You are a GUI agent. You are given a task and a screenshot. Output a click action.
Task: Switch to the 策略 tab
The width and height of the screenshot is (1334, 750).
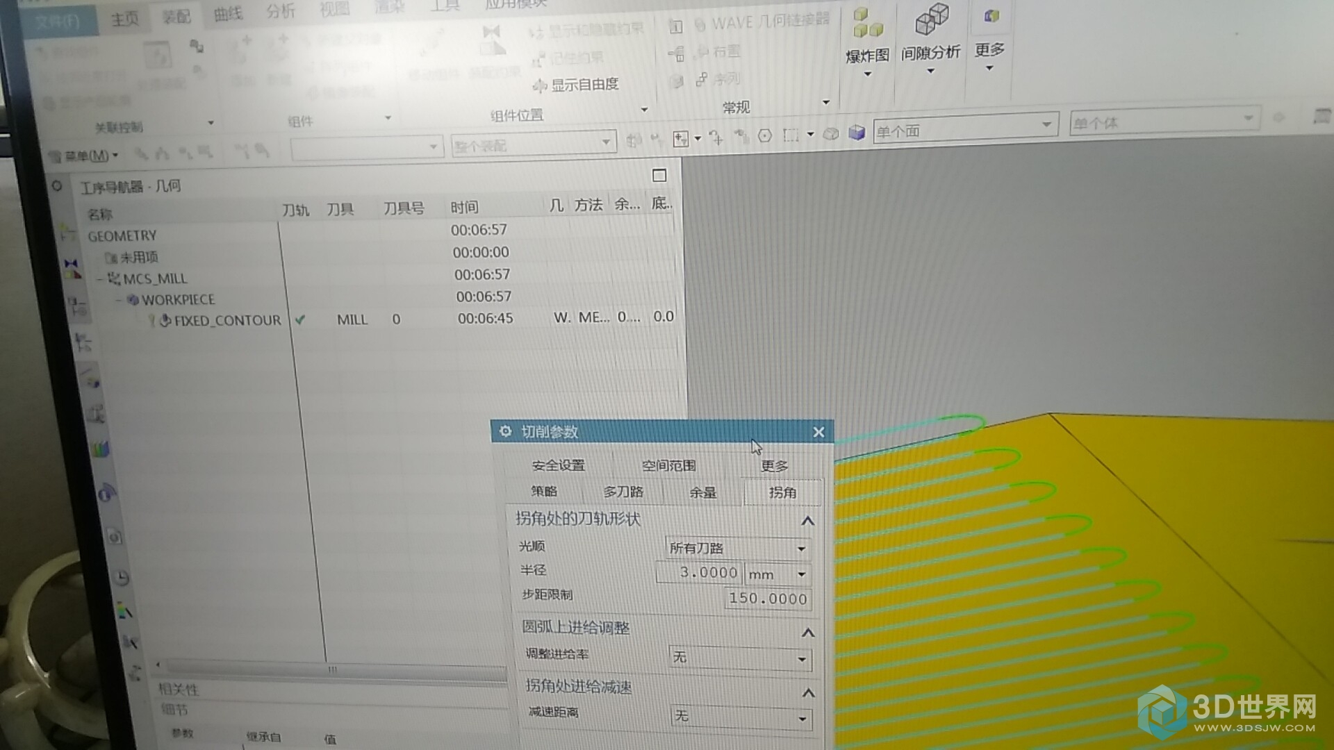pos(544,492)
